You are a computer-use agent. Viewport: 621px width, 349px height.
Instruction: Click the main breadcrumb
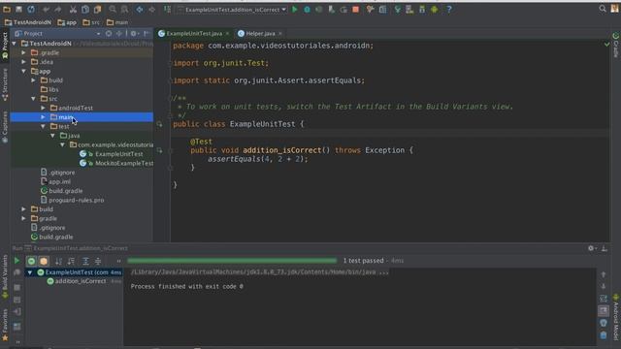[x=117, y=22]
